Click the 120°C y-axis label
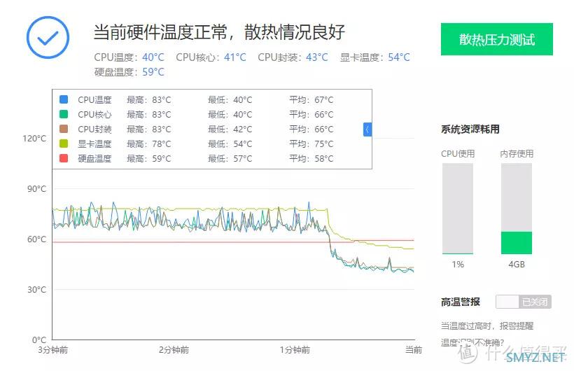574x371 pixels. click(x=34, y=139)
